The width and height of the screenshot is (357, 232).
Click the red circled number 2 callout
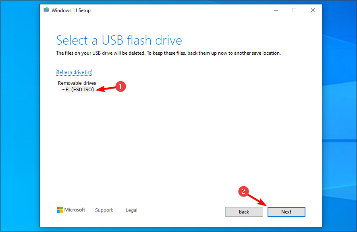243,192
